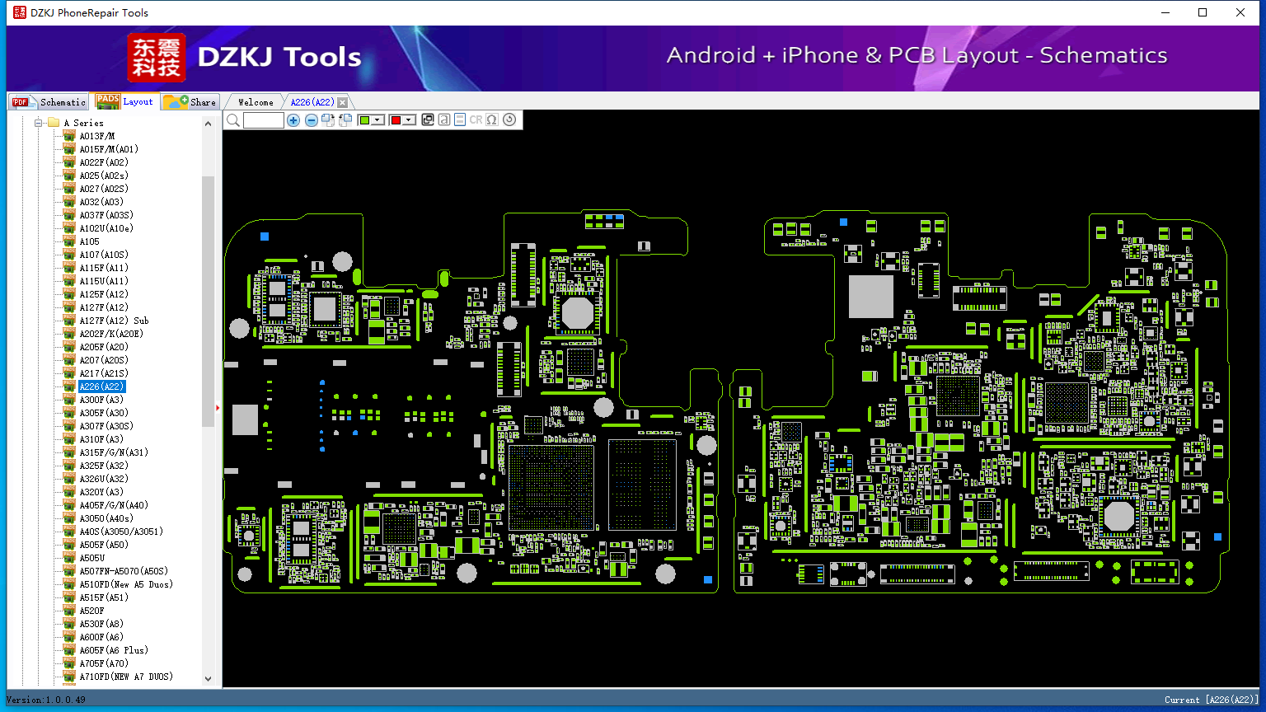Select A022F(A02) in the tree

pos(104,162)
